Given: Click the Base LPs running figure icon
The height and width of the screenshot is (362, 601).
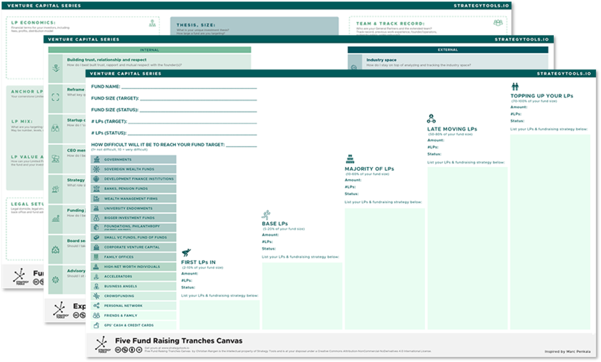Looking at the screenshot, I should 266,215.
